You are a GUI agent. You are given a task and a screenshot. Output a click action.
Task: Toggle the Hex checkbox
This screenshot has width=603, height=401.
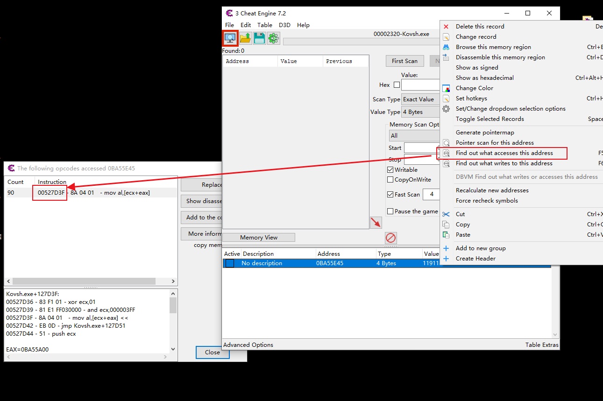397,85
